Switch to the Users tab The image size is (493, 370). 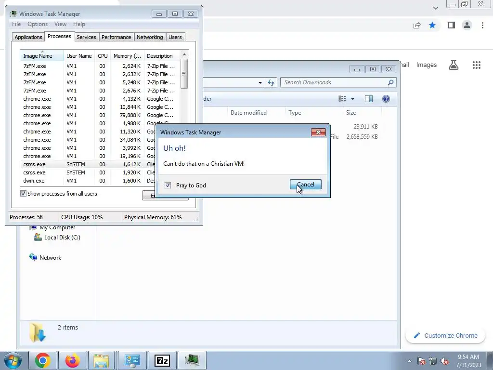pos(175,37)
